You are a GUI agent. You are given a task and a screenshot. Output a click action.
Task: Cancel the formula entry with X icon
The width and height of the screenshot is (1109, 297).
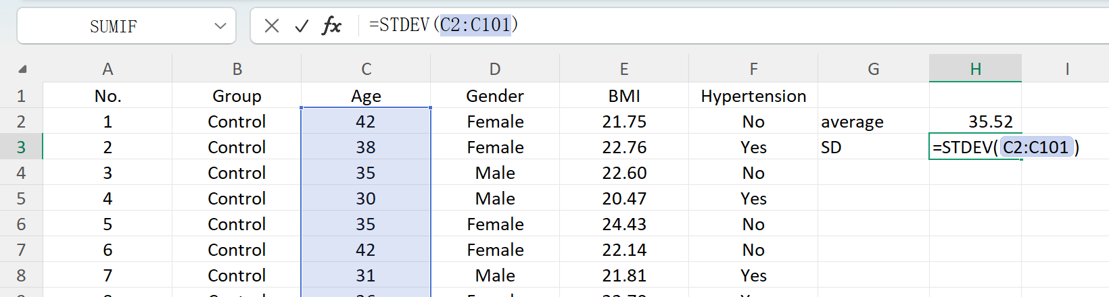click(272, 26)
